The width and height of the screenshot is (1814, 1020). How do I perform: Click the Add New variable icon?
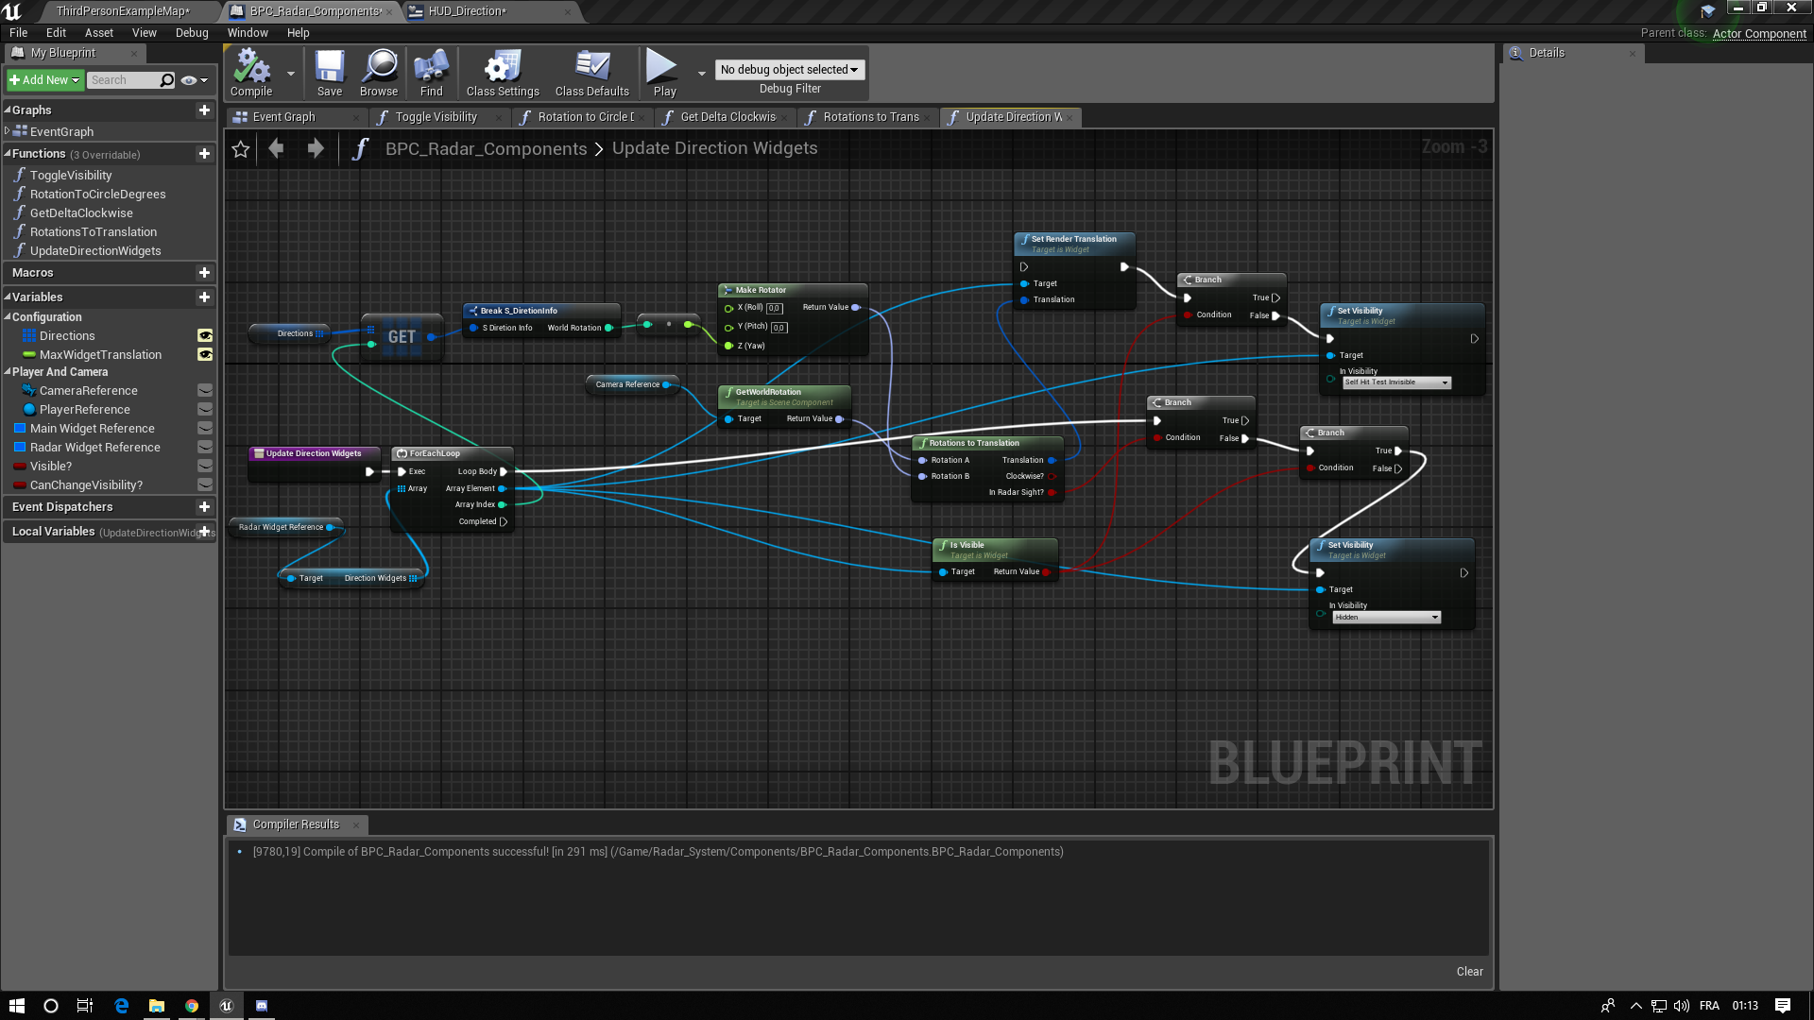[x=203, y=297]
